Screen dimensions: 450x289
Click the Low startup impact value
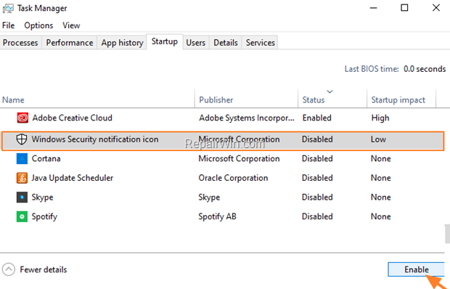[378, 139]
